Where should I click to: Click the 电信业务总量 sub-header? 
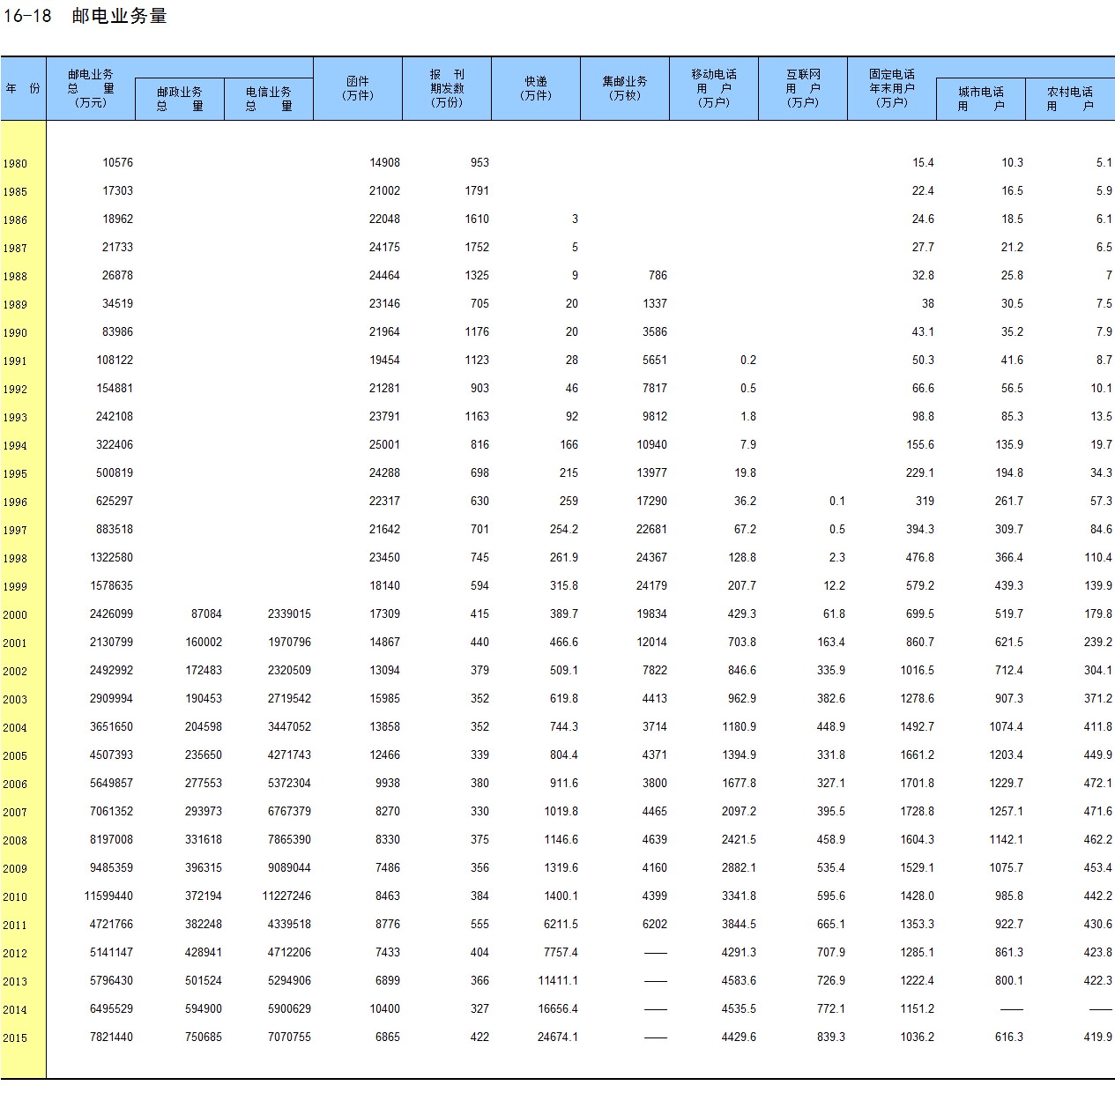point(269,99)
